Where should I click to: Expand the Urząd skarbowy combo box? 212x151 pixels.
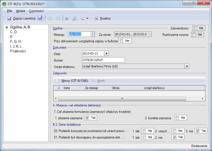click(x=187, y=66)
